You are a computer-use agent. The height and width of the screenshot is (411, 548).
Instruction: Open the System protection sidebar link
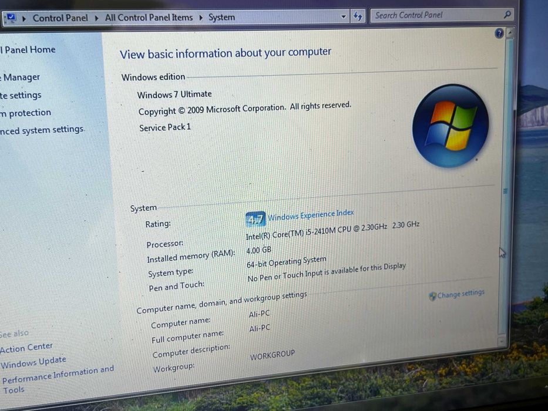tap(25, 113)
